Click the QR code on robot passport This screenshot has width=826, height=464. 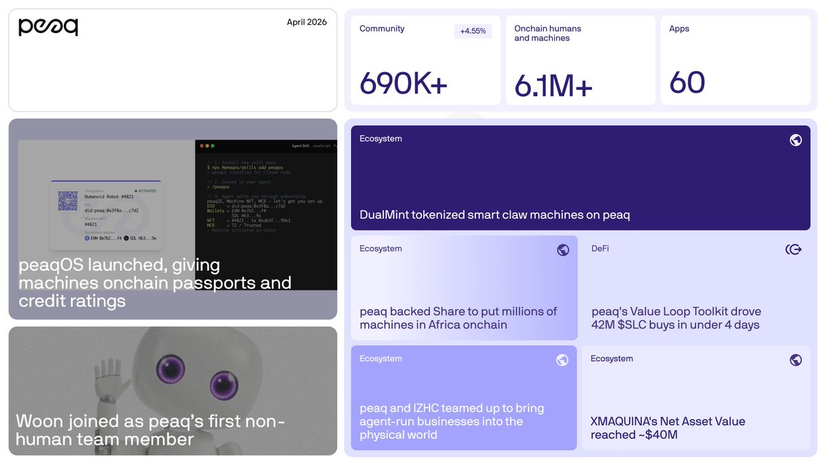pos(67,201)
